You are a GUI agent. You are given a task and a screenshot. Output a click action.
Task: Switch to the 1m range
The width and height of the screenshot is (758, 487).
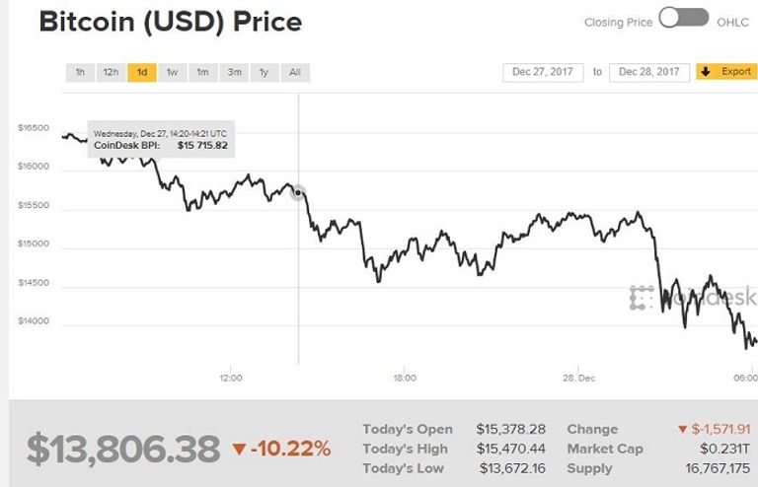[202, 72]
